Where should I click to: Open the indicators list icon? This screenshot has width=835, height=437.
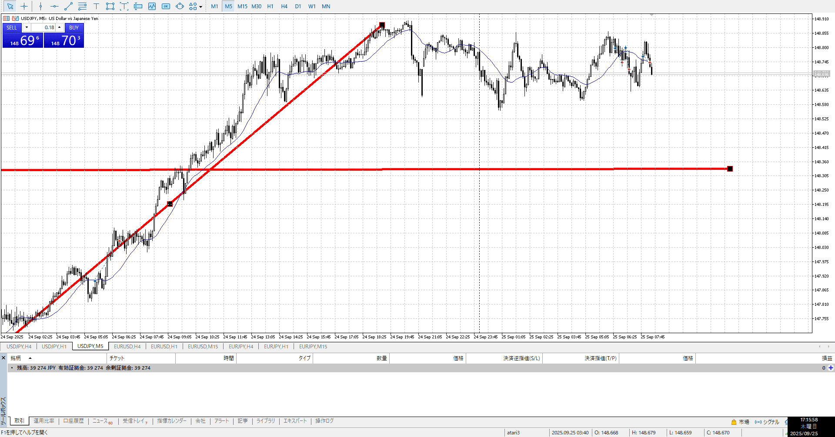pyautogui.click(x=152, y=6)
